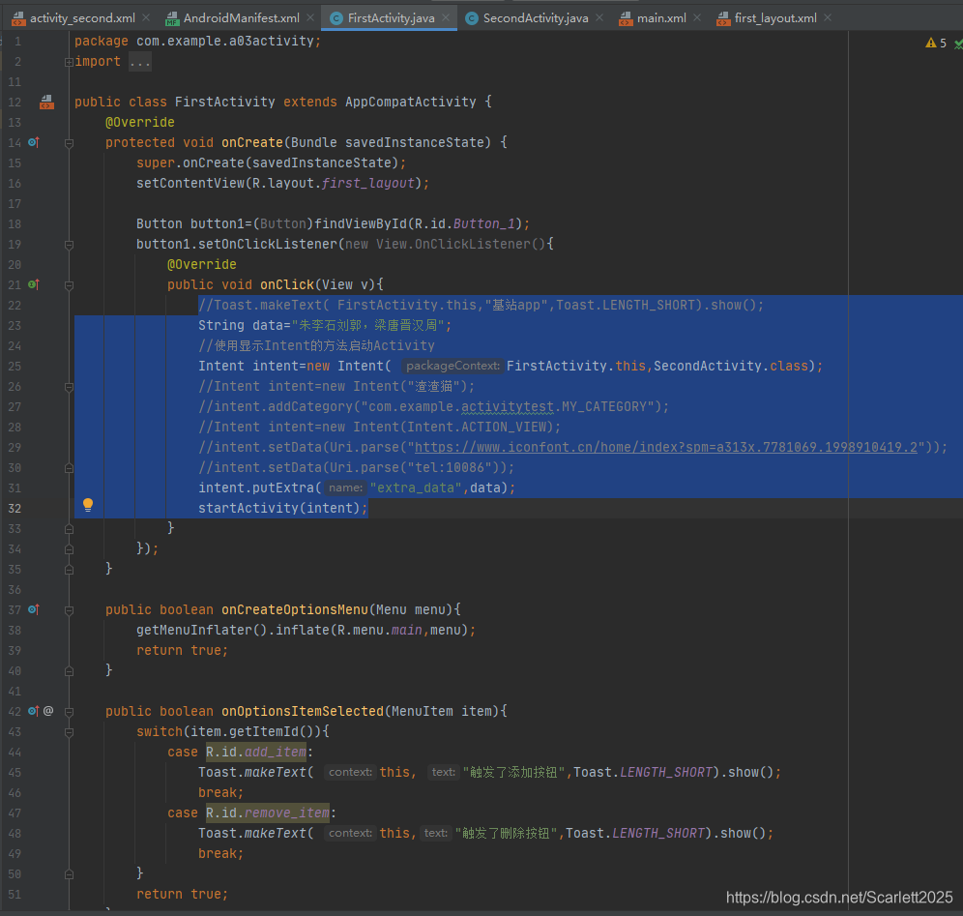963x916 pixels.
Task: Open the AndroidManifest.xml tab
Action: [x=241, y=17]
